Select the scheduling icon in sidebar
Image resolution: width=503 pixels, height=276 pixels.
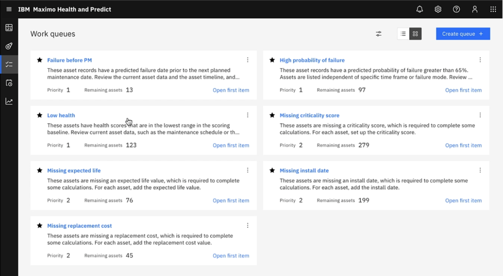9,83
